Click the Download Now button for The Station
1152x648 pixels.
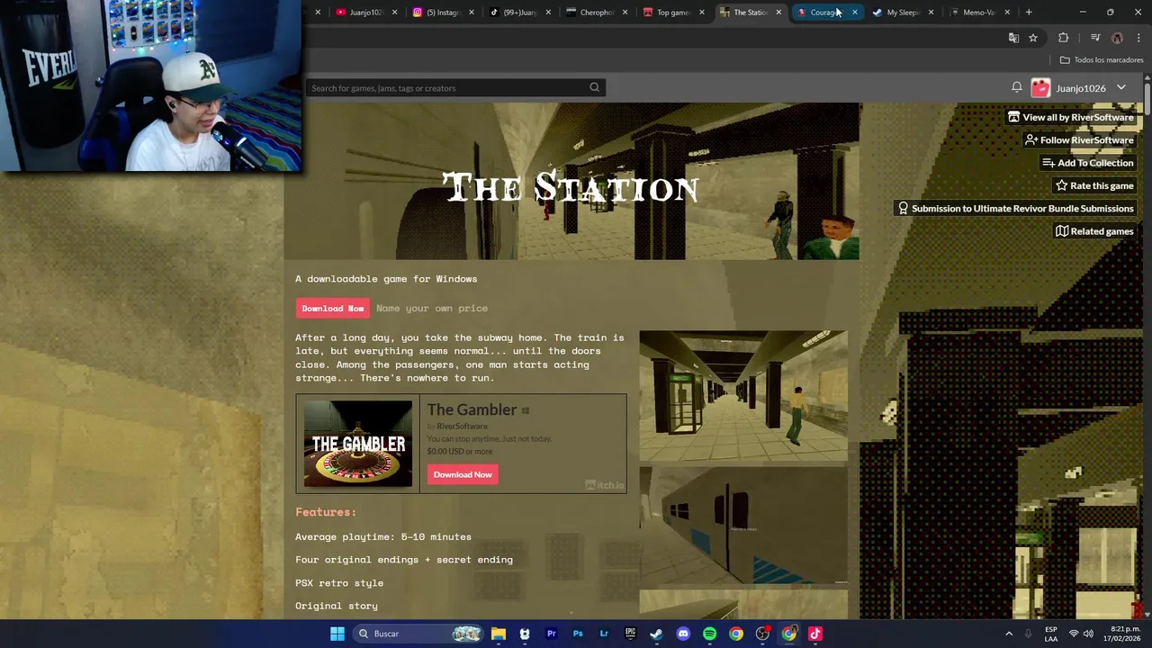(x=332, y=308)
